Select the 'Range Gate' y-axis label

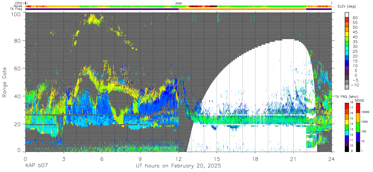[x=5, y=83]
